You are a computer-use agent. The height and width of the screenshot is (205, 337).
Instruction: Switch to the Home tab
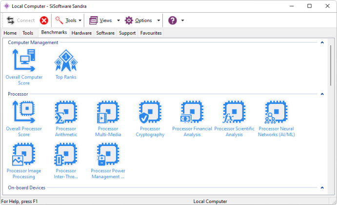[x=10, y=33]
